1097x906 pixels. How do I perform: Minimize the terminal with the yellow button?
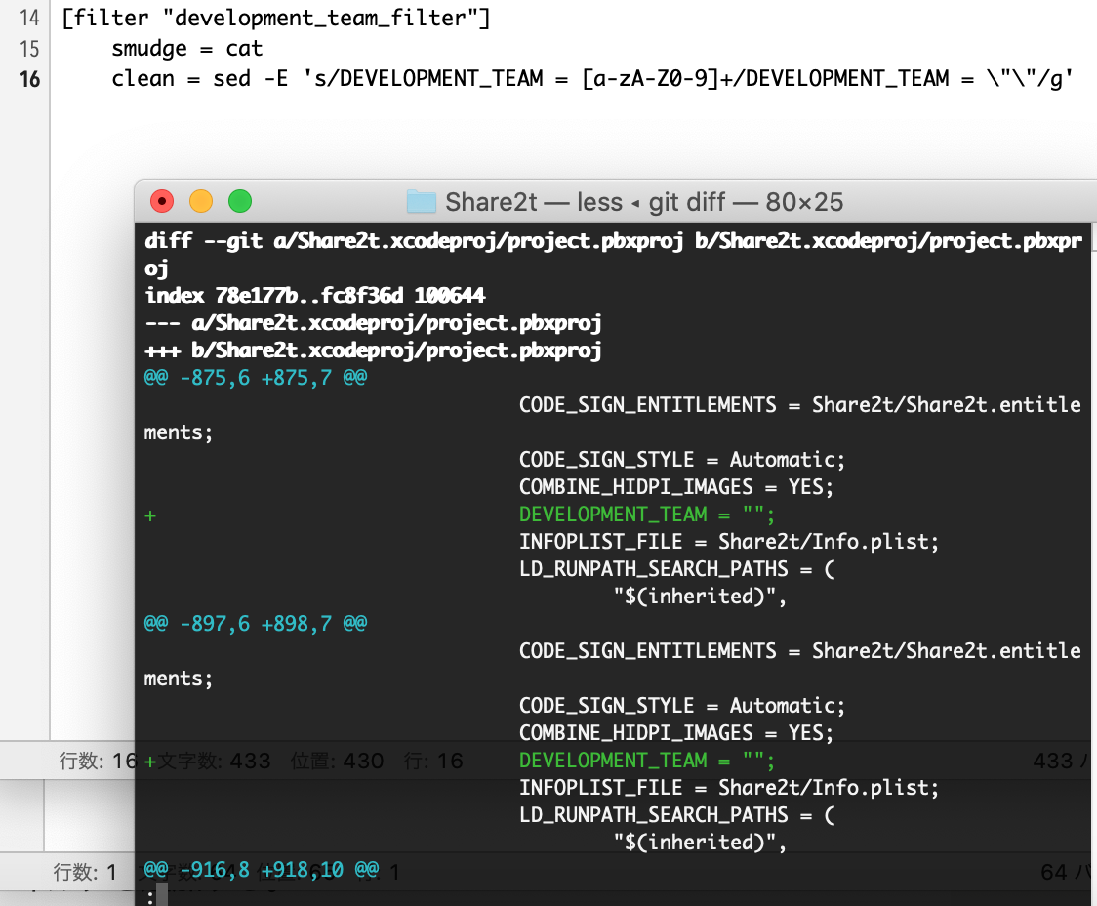(x=201, y=202)
